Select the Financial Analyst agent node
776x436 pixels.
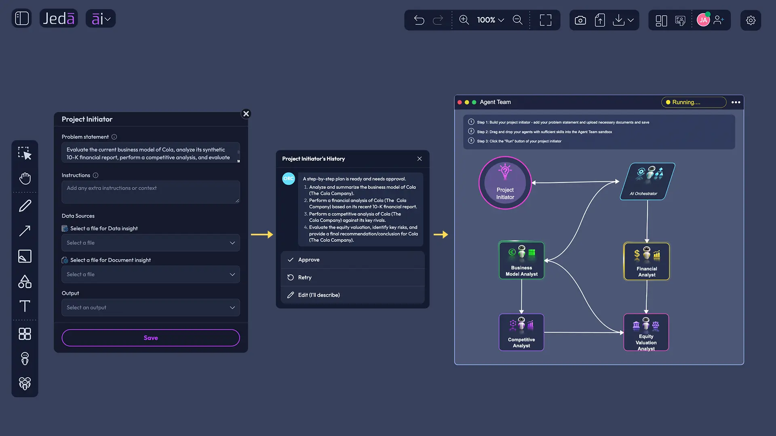pos(647,261)
